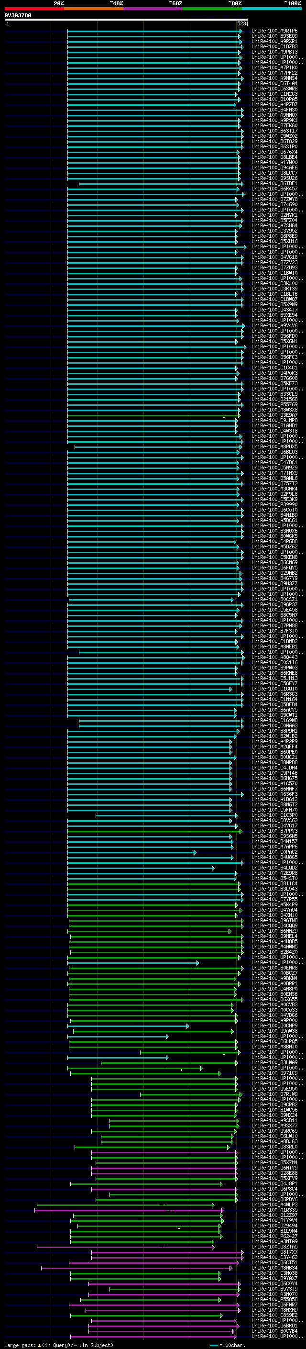Screen dimensions: 306x1349
Task: Open hit UniRef100_A9RTP6
Action: pos(274,31)
